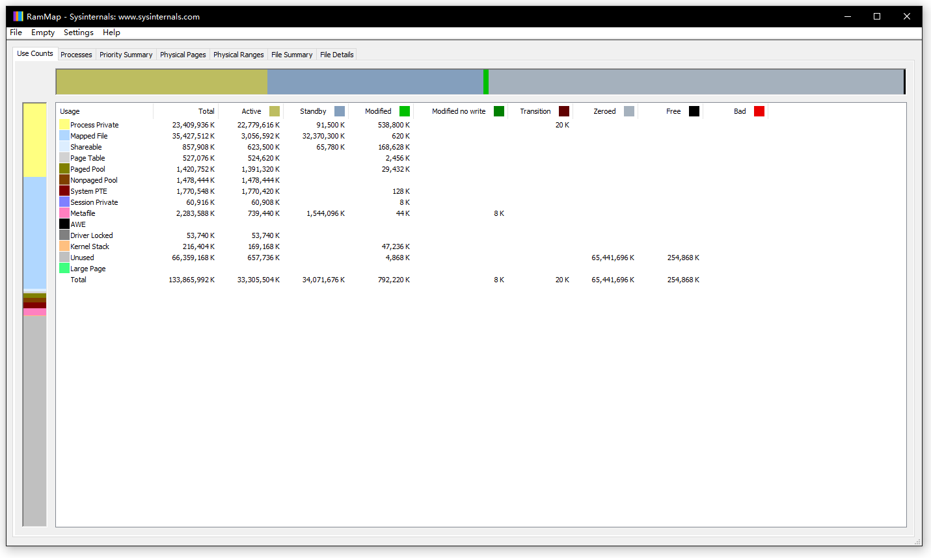Click the bright green Modified swatch
The width and height of the screenshot is (931, 558).
[x=405, y=111]
